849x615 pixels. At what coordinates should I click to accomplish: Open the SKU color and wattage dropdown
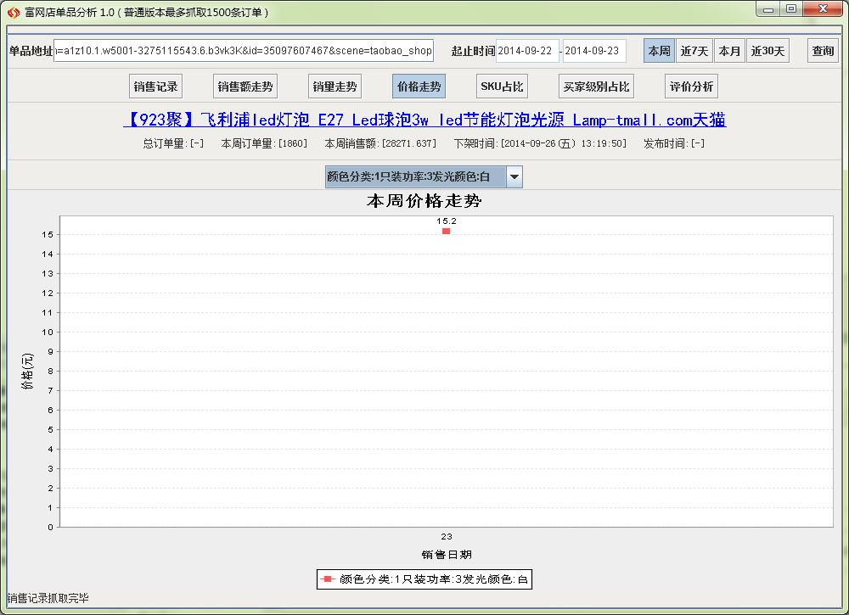514,176
